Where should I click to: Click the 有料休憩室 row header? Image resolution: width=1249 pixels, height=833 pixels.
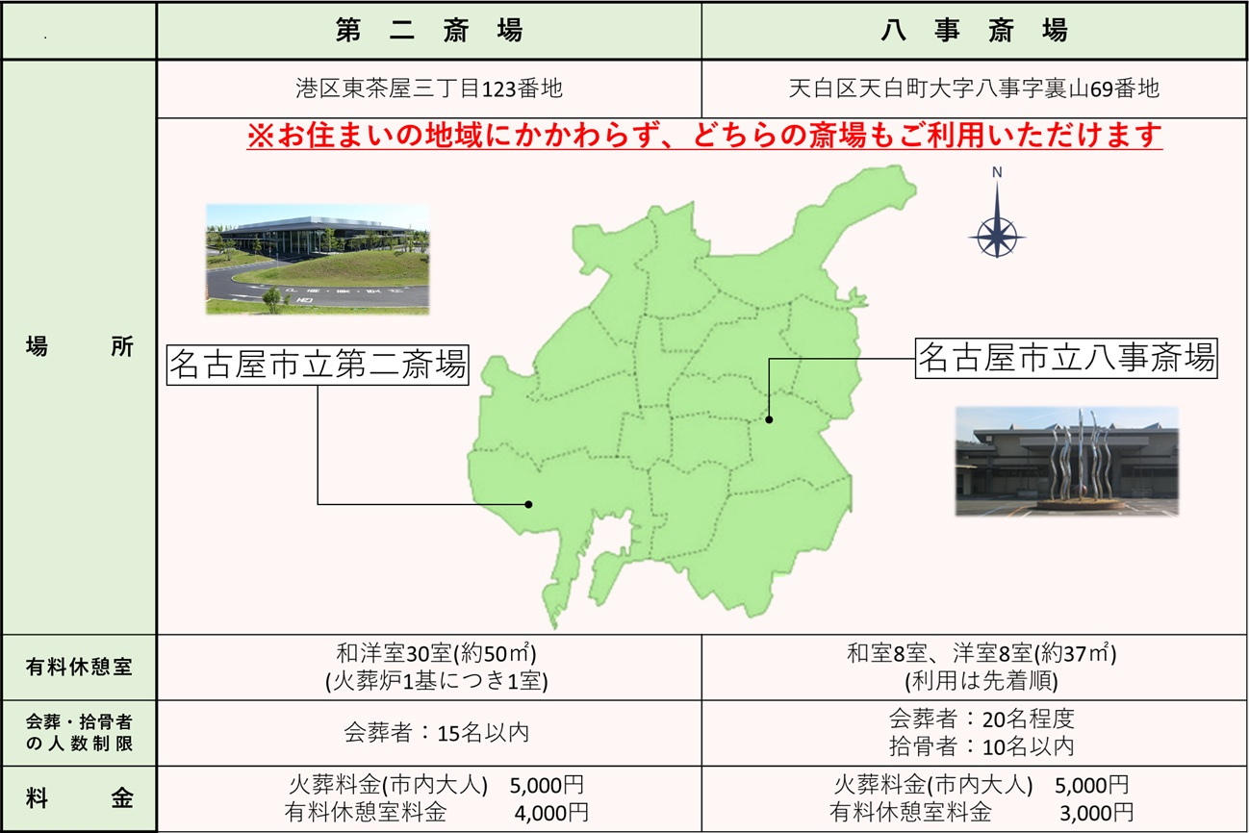tap(79, 668)
